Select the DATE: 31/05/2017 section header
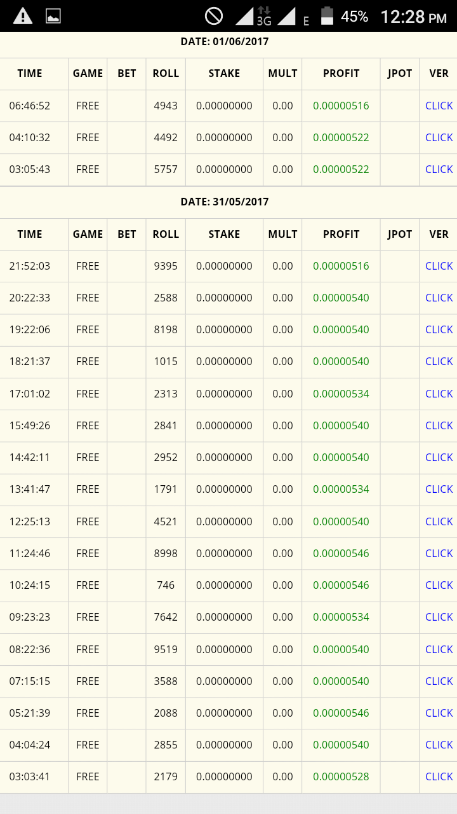The height and width of the screenshot is (814, 457). point(225,202)
